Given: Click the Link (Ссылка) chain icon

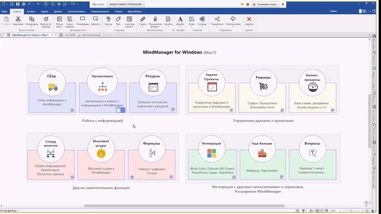Looking at the screenshot, I should click(x=143, y=19).
